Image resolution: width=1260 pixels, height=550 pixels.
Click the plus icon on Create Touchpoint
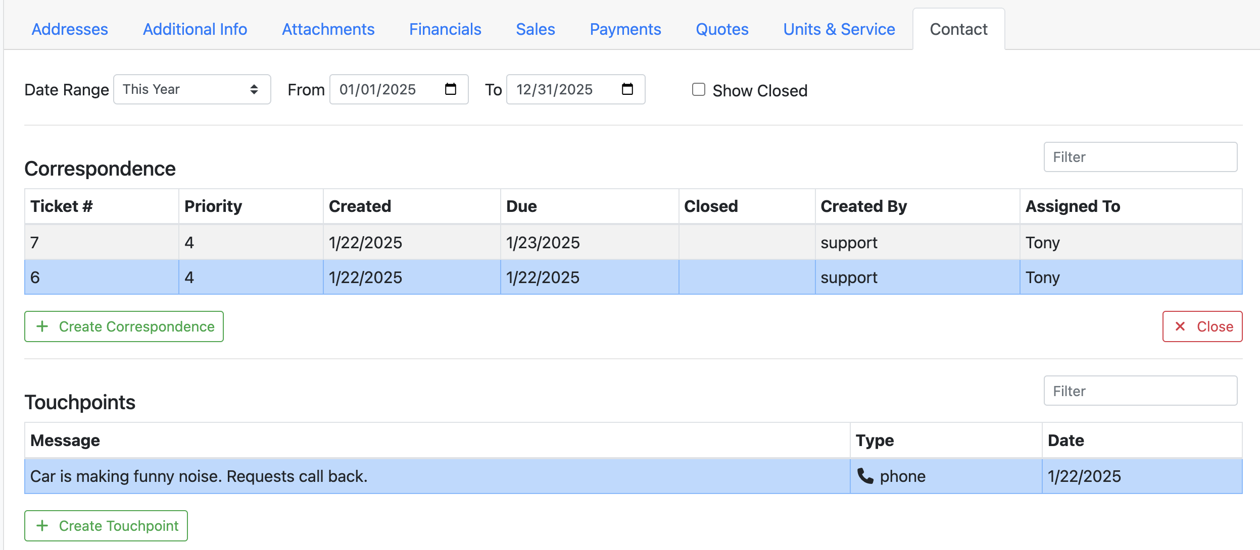[x=42, y=526]
